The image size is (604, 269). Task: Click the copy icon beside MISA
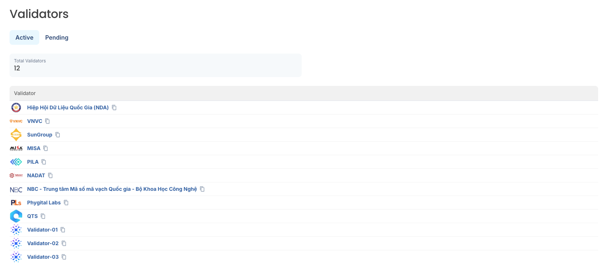point(46,148)
